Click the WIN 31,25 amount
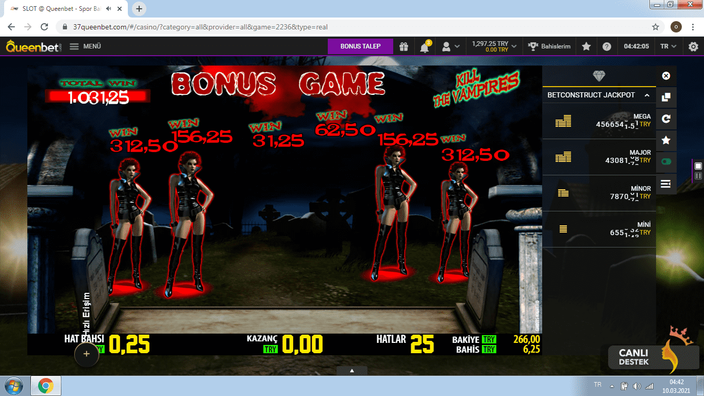The height and width of the screenshot is (396, 704). click(x=277, y=140)
